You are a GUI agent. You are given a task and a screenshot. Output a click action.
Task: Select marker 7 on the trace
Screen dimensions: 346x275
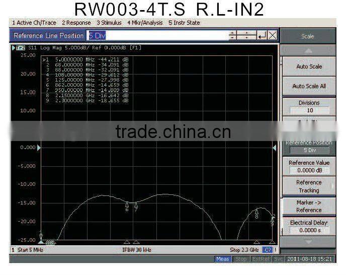(x=136, y=207)
